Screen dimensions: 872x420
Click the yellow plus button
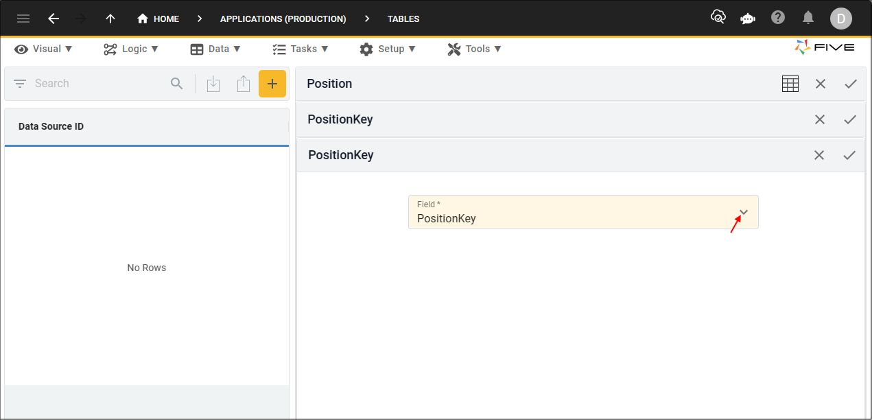(x=272, y=83)
